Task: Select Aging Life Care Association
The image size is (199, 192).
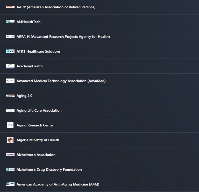Action: (39, 110)
